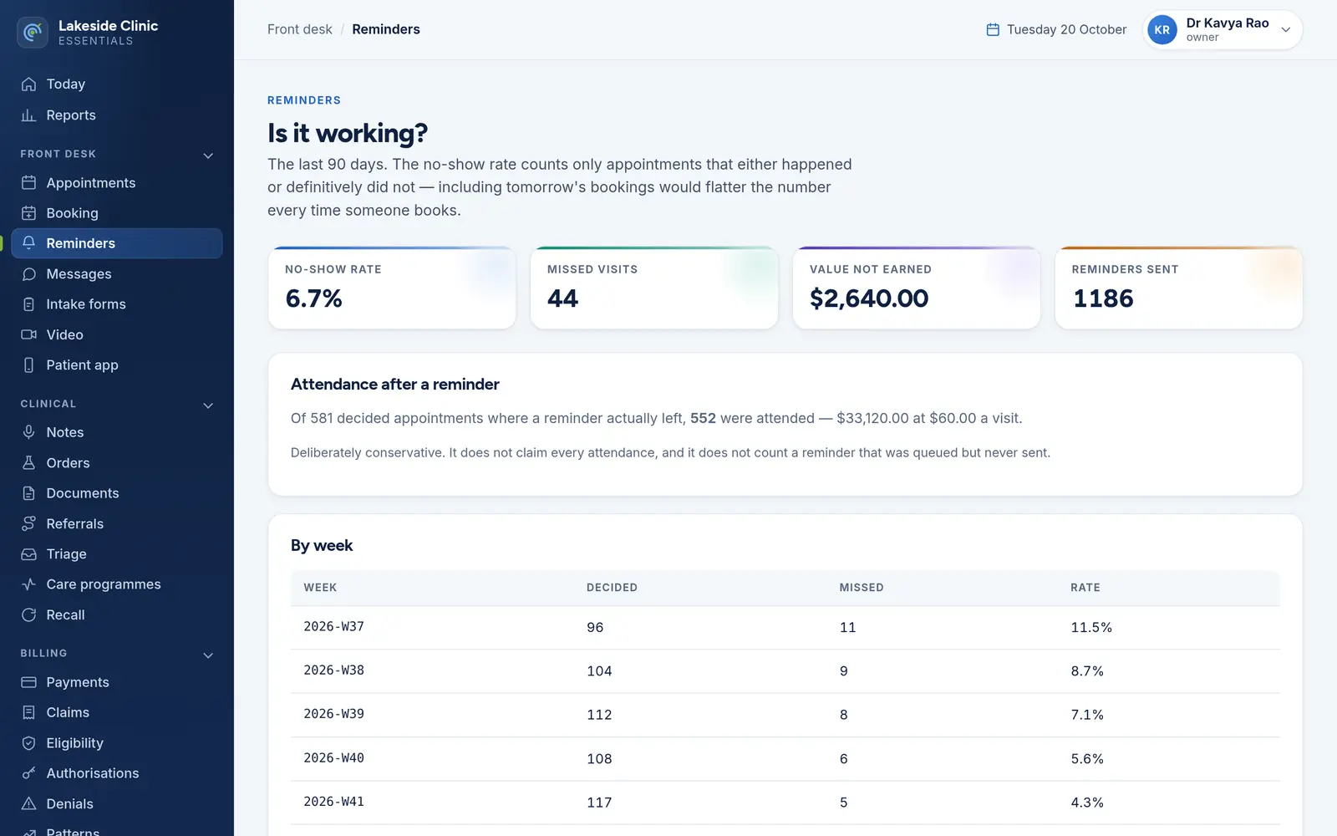Open the Orders flask icon
1337x836 pixels.
(x=28, y=463)
